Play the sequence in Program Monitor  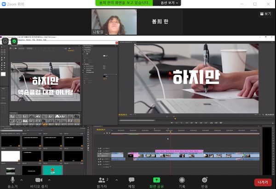tap(196, 123)
